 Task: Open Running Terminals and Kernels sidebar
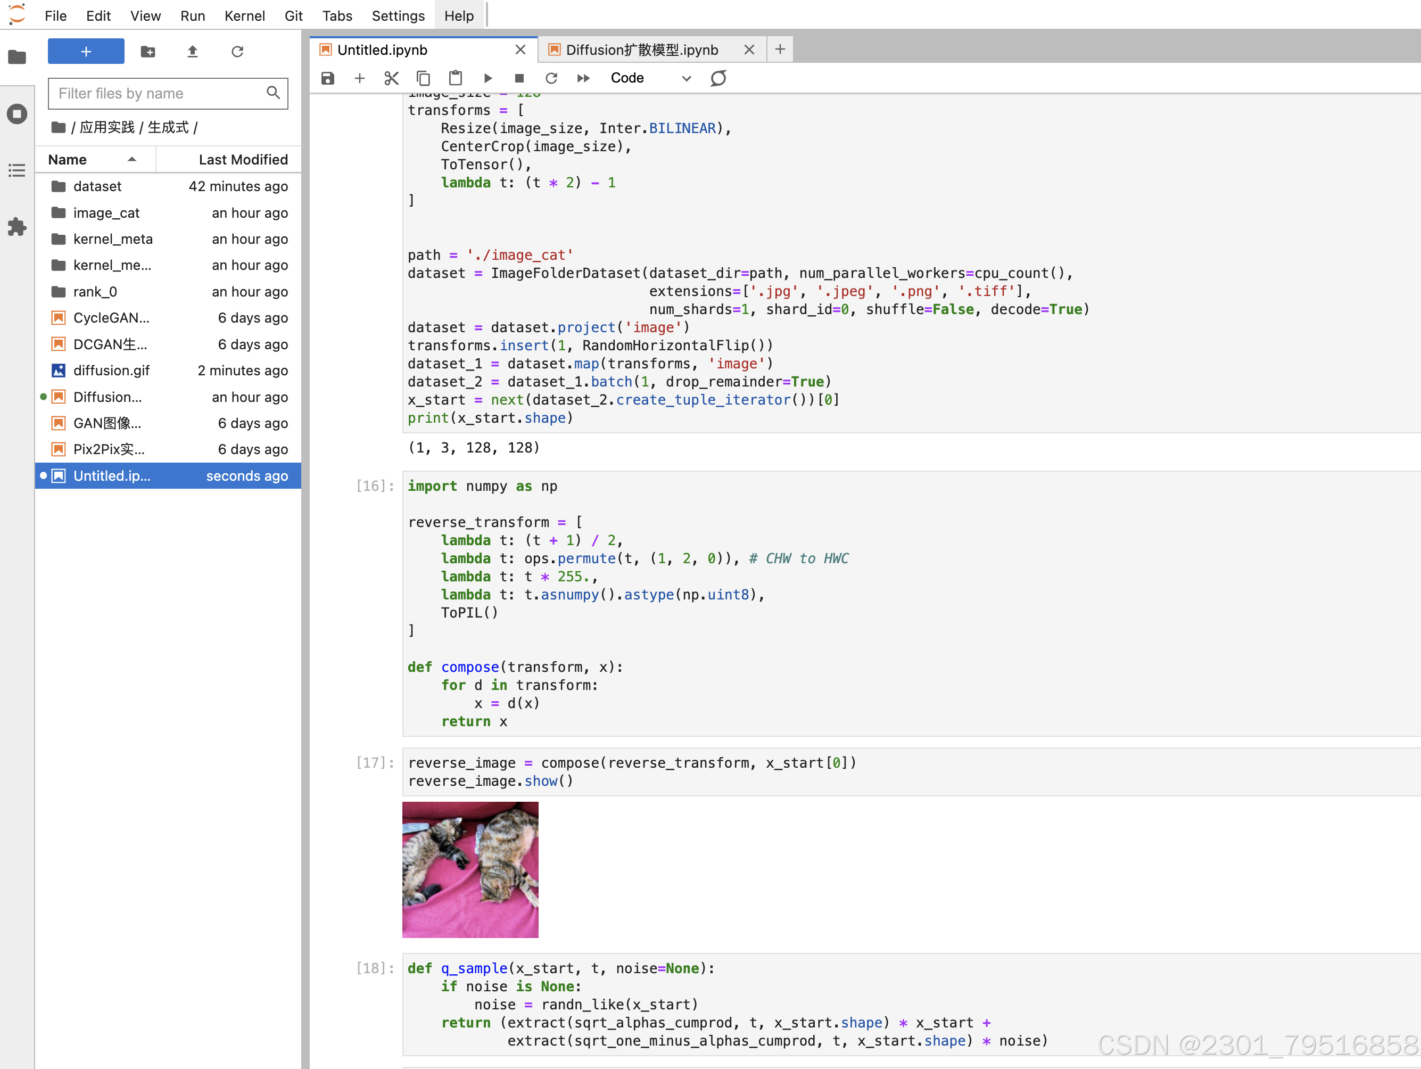pos(18,114)
